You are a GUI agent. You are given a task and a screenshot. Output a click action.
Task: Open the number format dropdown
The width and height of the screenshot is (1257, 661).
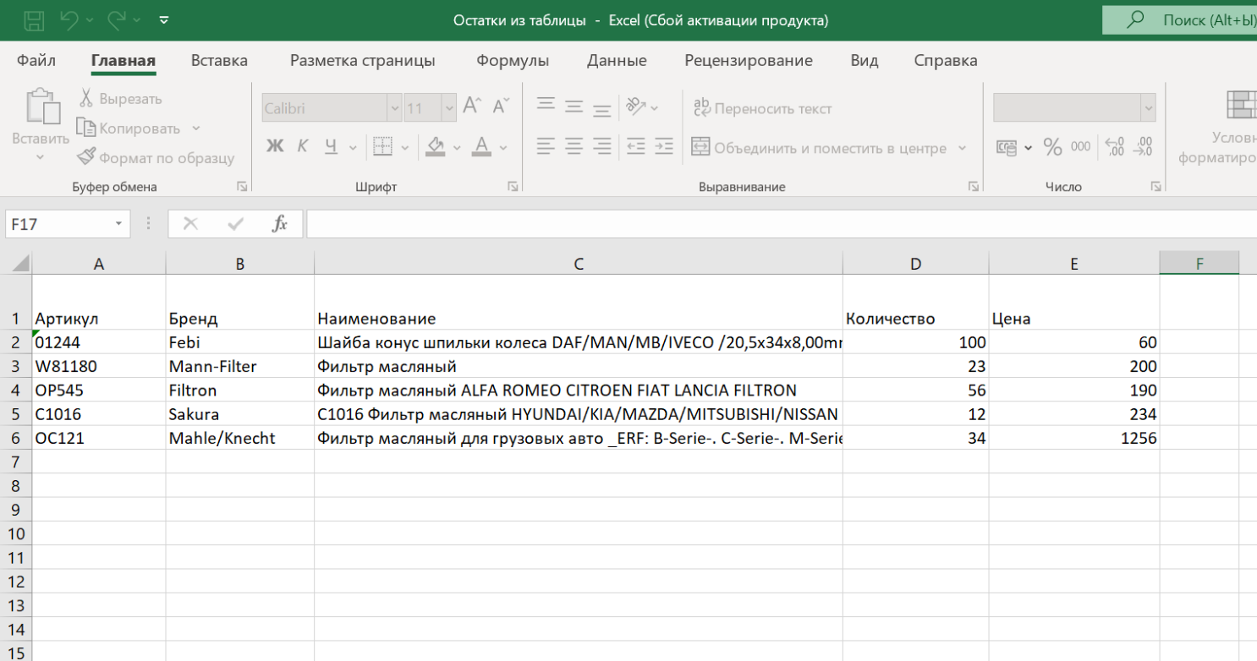pyautogui.click(x=1148, y=108)
